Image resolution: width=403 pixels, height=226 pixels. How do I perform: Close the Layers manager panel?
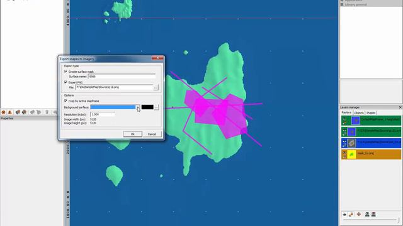[x=400, y=107]
